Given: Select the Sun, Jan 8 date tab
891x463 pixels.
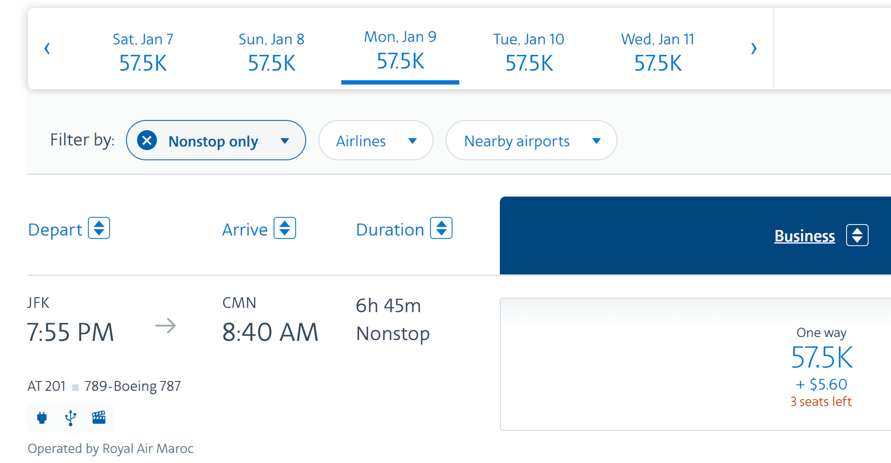Looking at the screenshot, I should click(271, 51).
